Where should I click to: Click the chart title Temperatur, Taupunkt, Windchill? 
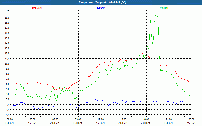[103, 2]
